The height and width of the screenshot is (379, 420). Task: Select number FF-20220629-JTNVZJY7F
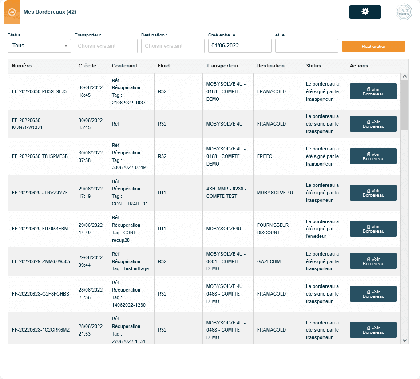pos(40,193)
